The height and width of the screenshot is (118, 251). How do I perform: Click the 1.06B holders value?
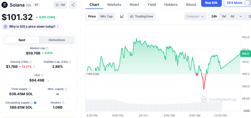click(x=57, y=107)
